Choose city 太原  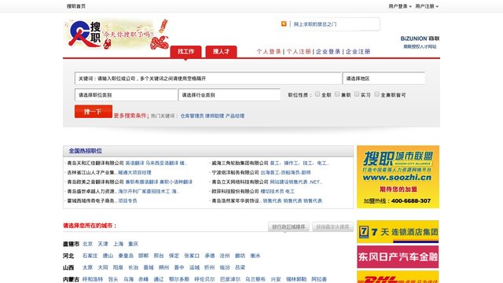pyautogui.click(x=87, y=267)
